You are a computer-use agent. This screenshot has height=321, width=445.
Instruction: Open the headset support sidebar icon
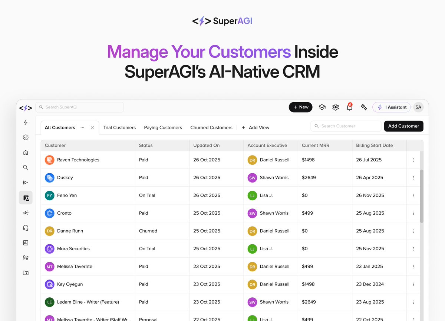point(26,228)
